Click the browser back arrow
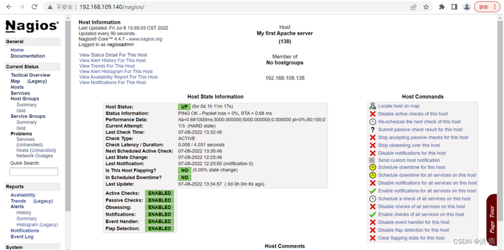 pos(9,7)
